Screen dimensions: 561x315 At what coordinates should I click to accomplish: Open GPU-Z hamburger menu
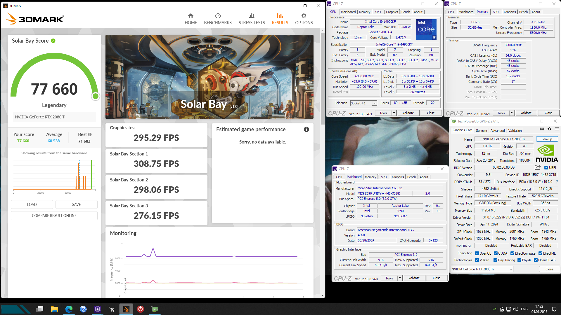[557, 129]
